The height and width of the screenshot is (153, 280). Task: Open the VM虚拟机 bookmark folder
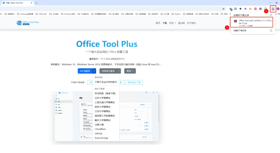(83, 14)
